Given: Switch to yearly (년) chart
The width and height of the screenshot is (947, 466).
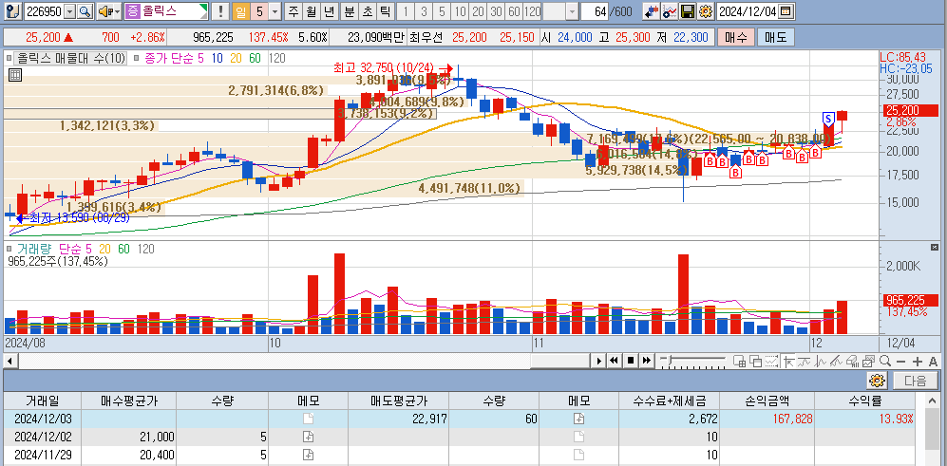Looking at the screenshot, I should point(328,10).
